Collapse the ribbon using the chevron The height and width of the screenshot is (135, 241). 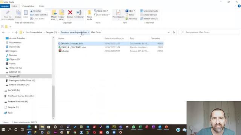[x=235, y=6]
